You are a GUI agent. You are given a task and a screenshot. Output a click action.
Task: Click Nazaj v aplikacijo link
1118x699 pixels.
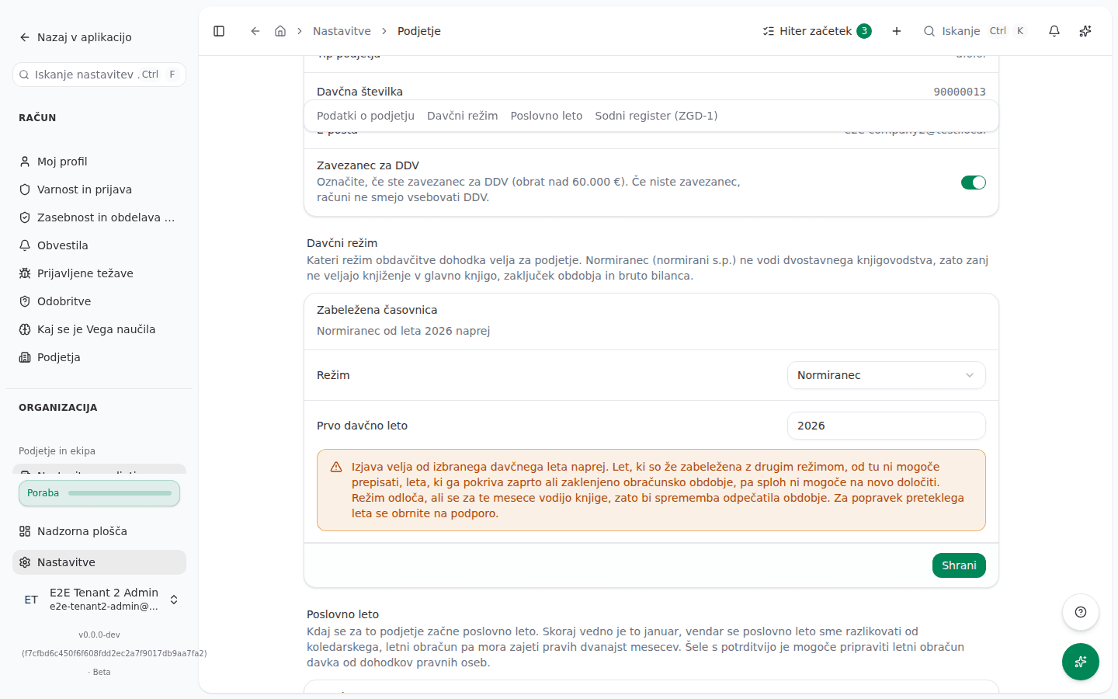[75, 37]
